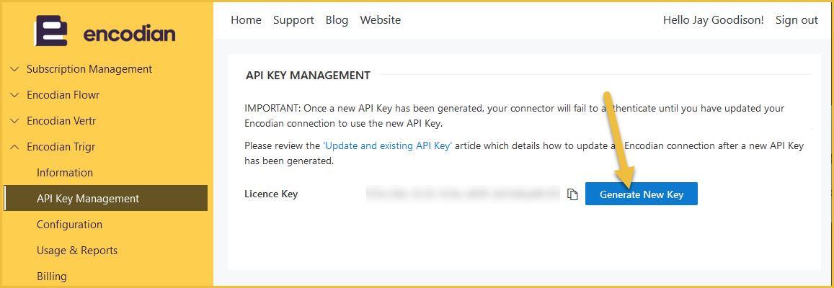
Task: Click Generate New Key button
Action: pos(641,194)
